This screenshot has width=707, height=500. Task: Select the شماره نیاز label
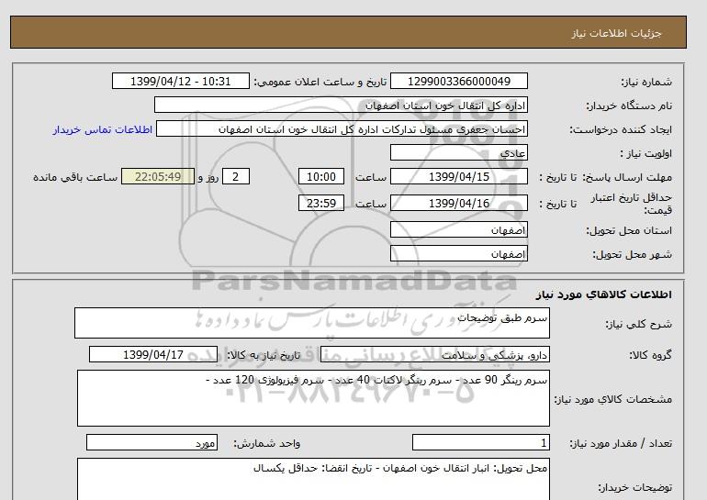646,82
